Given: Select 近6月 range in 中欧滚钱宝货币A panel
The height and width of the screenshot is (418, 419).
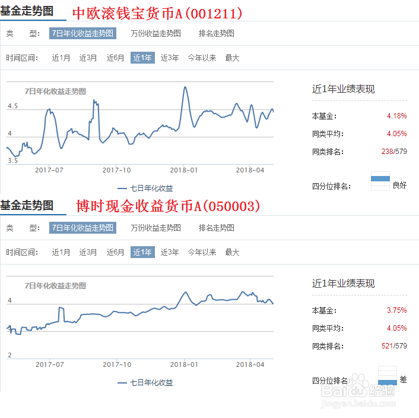Looking at the screenshot, I should (116, 58).
